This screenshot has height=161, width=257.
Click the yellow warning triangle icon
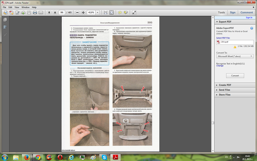click(x=235, y=47)
